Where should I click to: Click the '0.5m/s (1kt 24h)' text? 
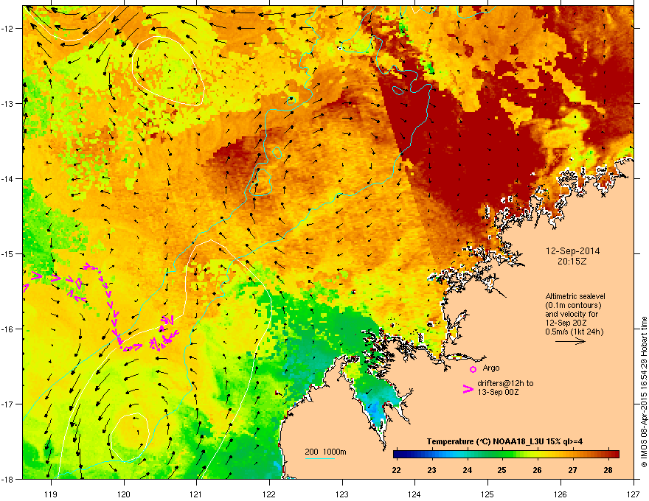(x=574, y=332)
